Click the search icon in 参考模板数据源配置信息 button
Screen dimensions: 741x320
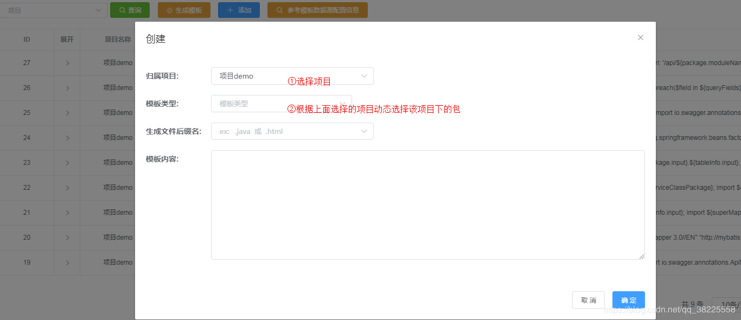pos(279,10)
